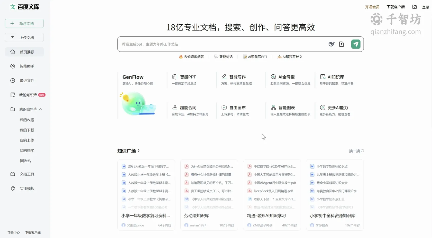The width and height of the screenshot is (432, 238).
Task: Click author 文曲星pride avatar icon
Action: pos(124,225)
